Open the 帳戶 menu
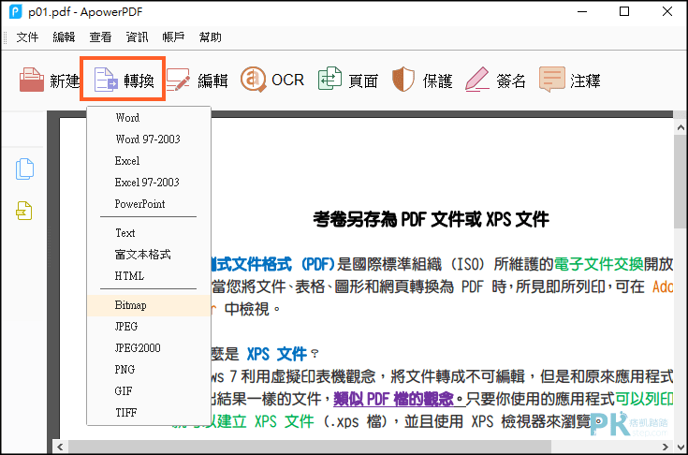 coord(173,37)
